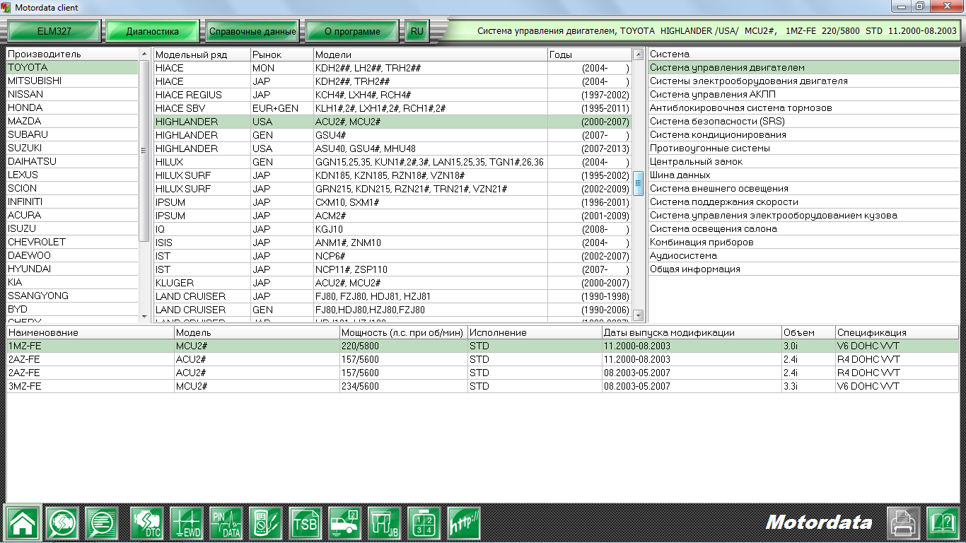The height and width of the screenshot is (543, 966).
Task: Open the J/B fuse box locations tool
Action: [383, 523]
